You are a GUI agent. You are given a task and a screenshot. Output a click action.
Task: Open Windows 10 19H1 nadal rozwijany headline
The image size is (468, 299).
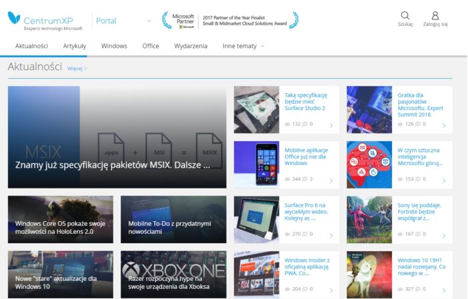pyautogui.click(x=421, y=266)
